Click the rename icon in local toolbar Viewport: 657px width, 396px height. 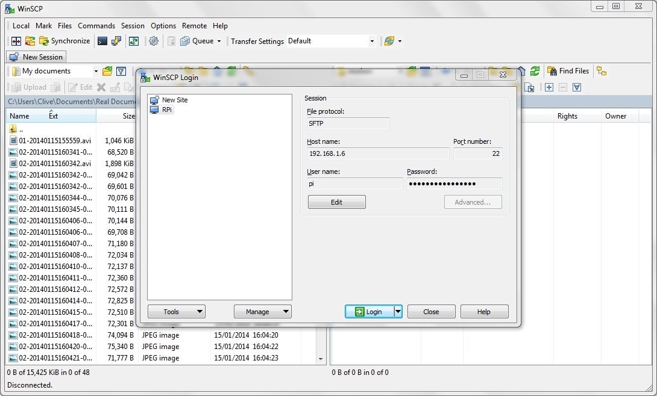click(115, 87)
